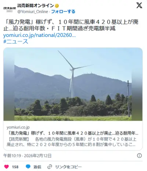
Task: Open the info circle icon
Action: 139,155
